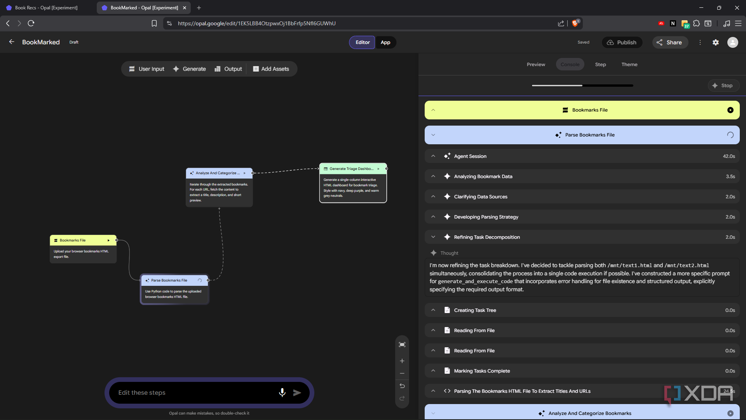746x420 pixels.
Task: Open the Theme tab
Action: coord(629,65)
